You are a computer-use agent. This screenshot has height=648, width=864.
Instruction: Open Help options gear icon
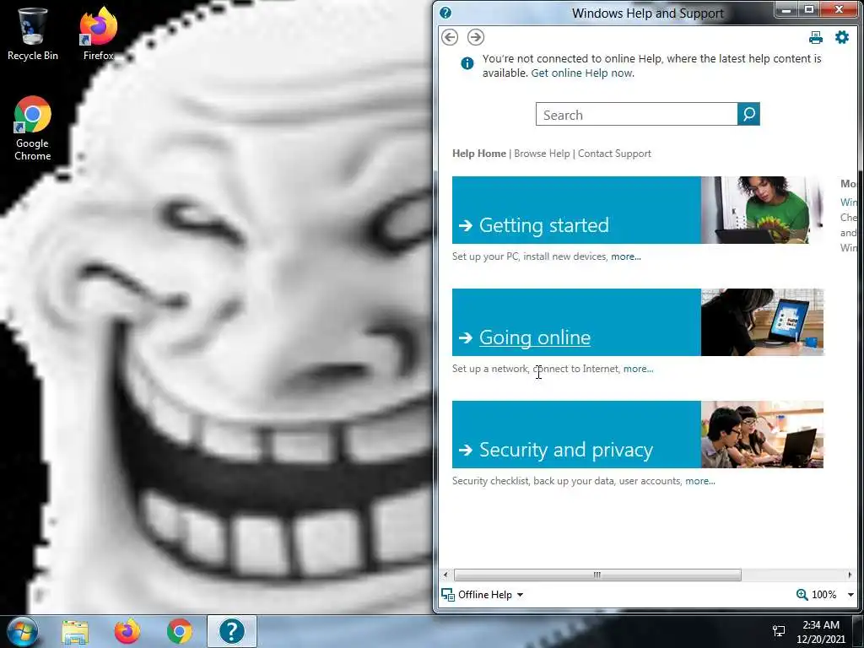(x=842, y=37)
